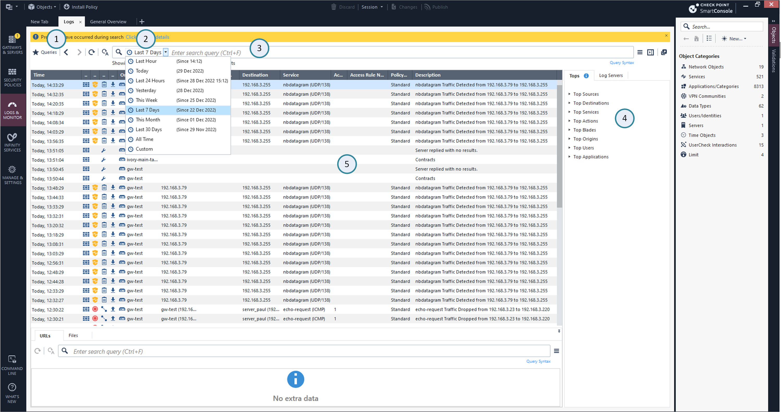The width and height of the screenshot is (781, 412).
Task: Open Security Policies view
Action: point(13,77)
